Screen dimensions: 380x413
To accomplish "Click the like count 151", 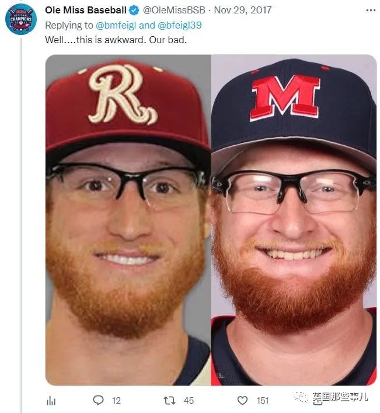I will click(263, 401).
